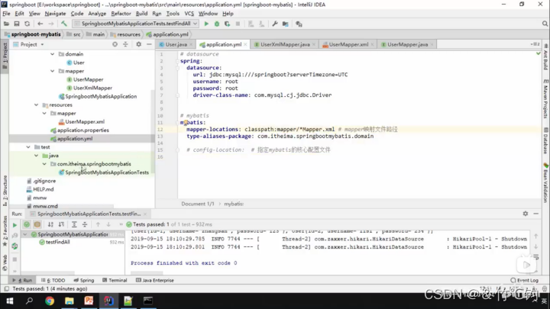Open file icon in main toolbar
This screenshot has width=550, height=309.
(x=6, y=24)
